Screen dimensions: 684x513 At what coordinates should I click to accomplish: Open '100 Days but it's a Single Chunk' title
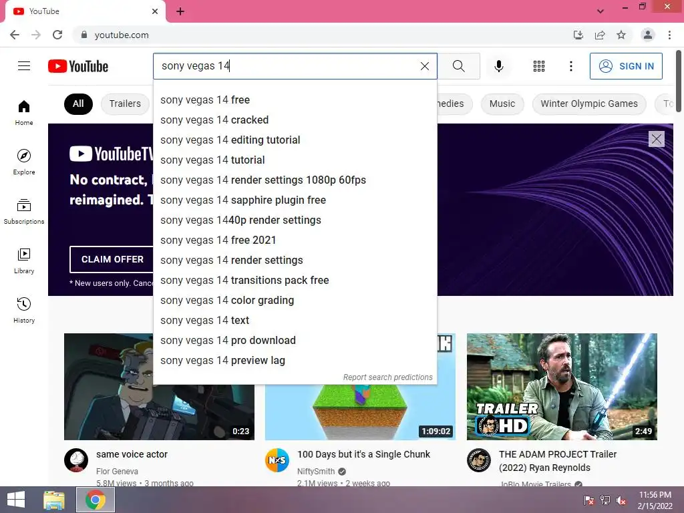[364, 454]
